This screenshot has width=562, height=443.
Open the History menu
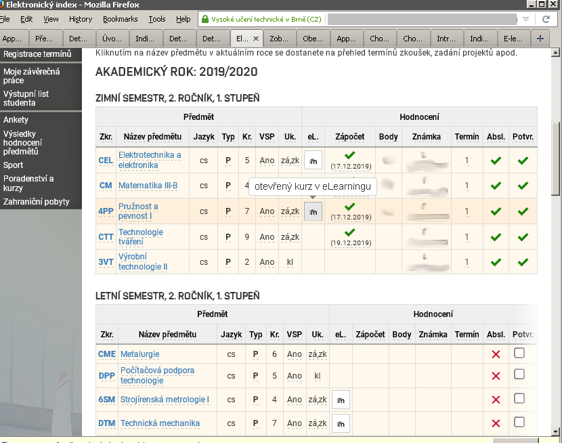click(81, 19)
